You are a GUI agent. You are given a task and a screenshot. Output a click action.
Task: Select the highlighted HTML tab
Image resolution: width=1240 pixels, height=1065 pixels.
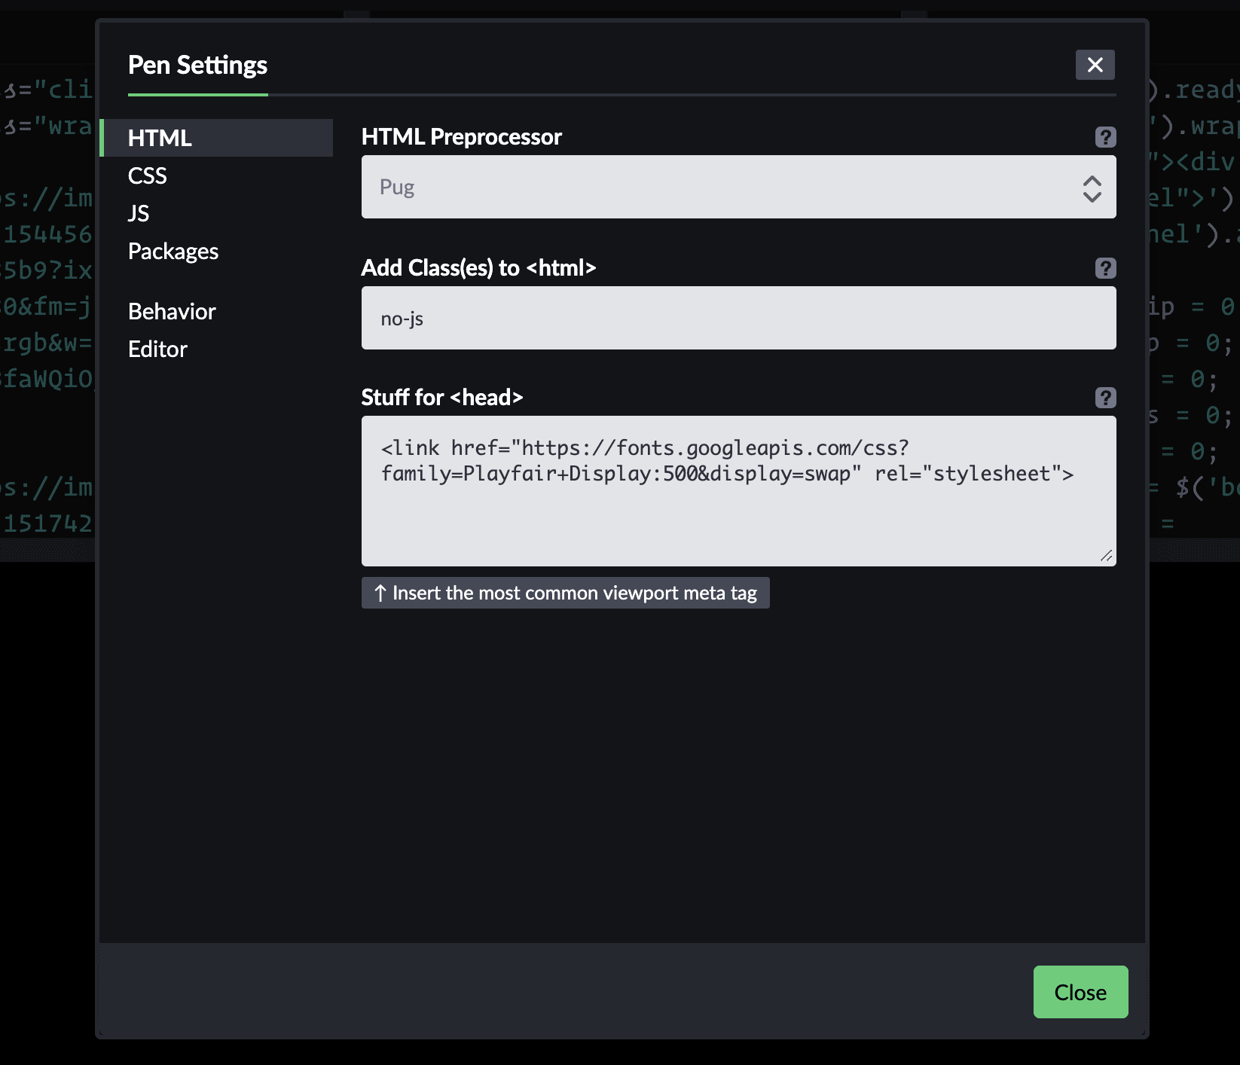(159, 138)
